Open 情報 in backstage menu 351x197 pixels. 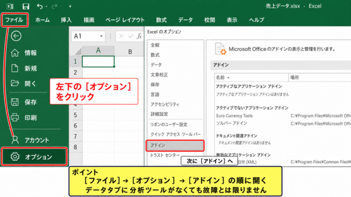tap(31, 53)
